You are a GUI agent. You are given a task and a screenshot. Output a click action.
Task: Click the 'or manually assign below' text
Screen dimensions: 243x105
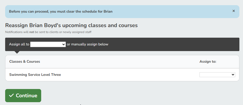tap(88, 44)
